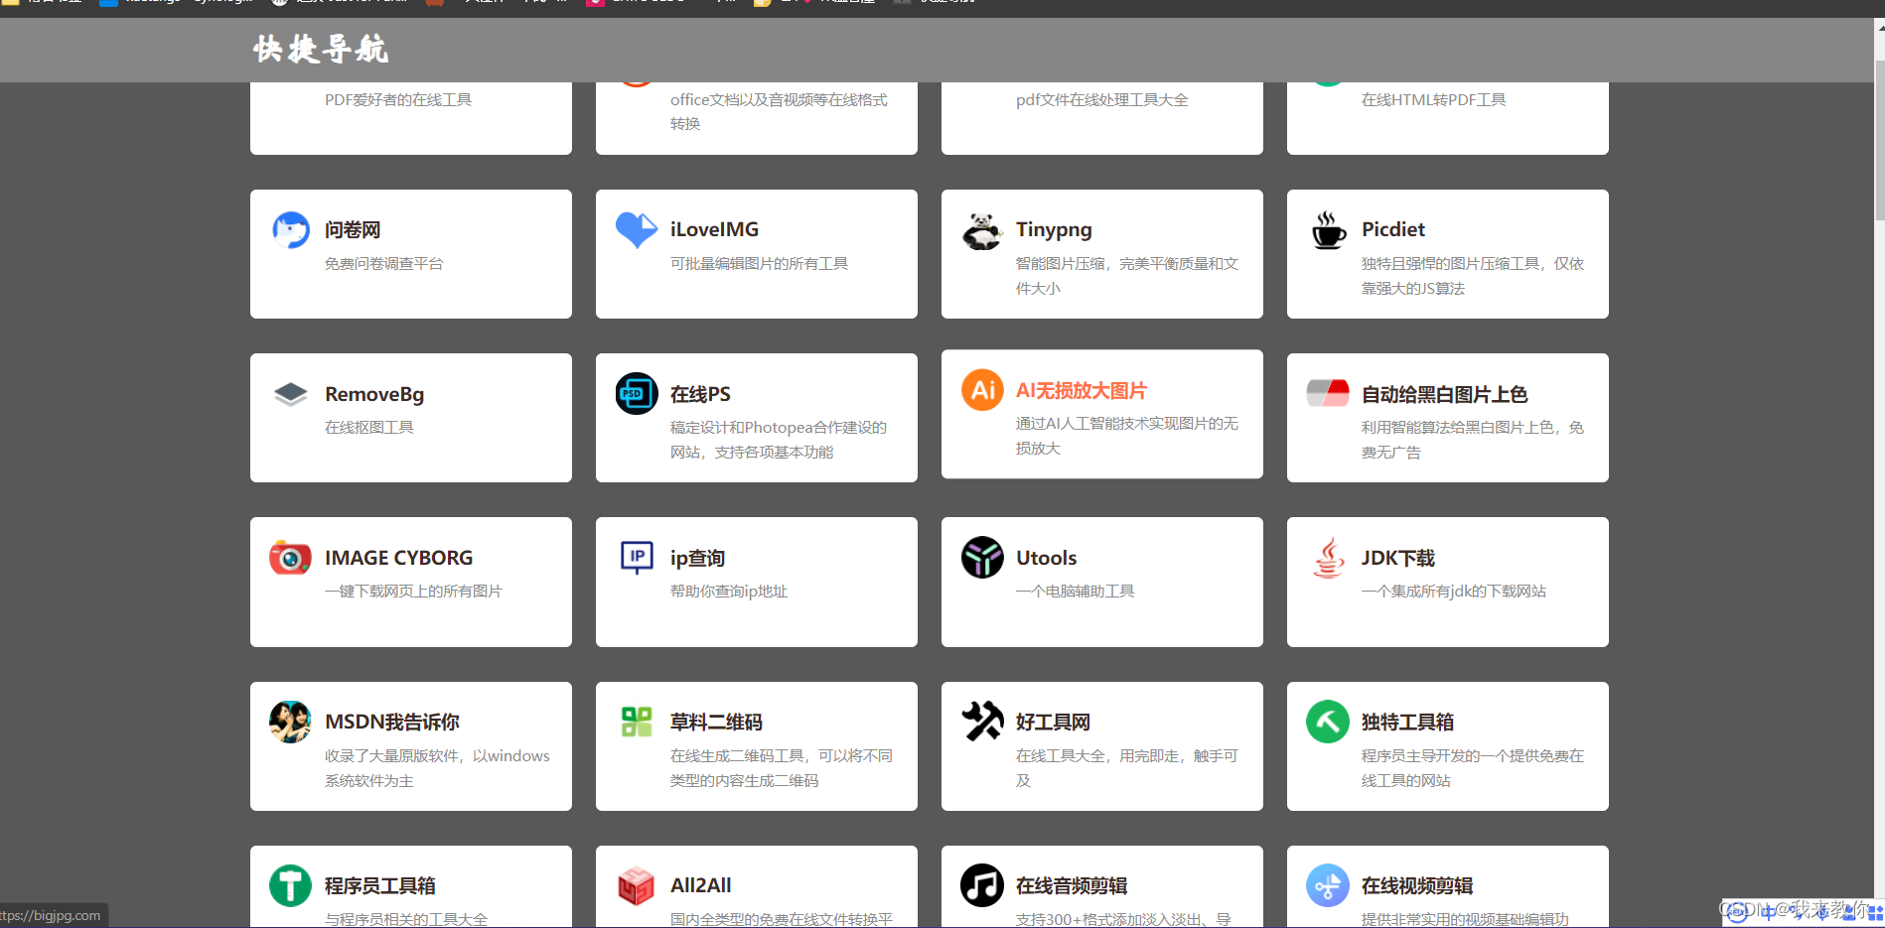The height and width of the screenshot is (928, 1885).
Task: Open the Tinypng title link
Action: [x=1054, y=230]
